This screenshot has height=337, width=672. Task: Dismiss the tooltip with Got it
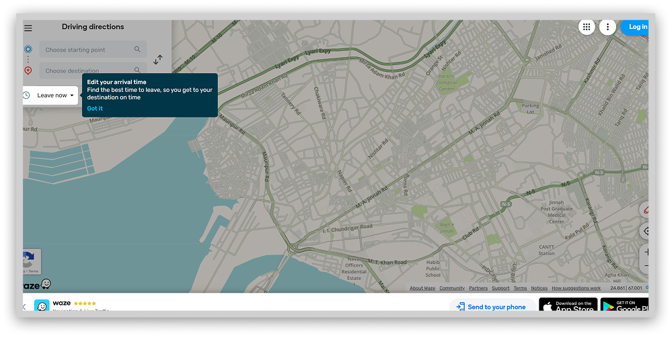point(95,109)
